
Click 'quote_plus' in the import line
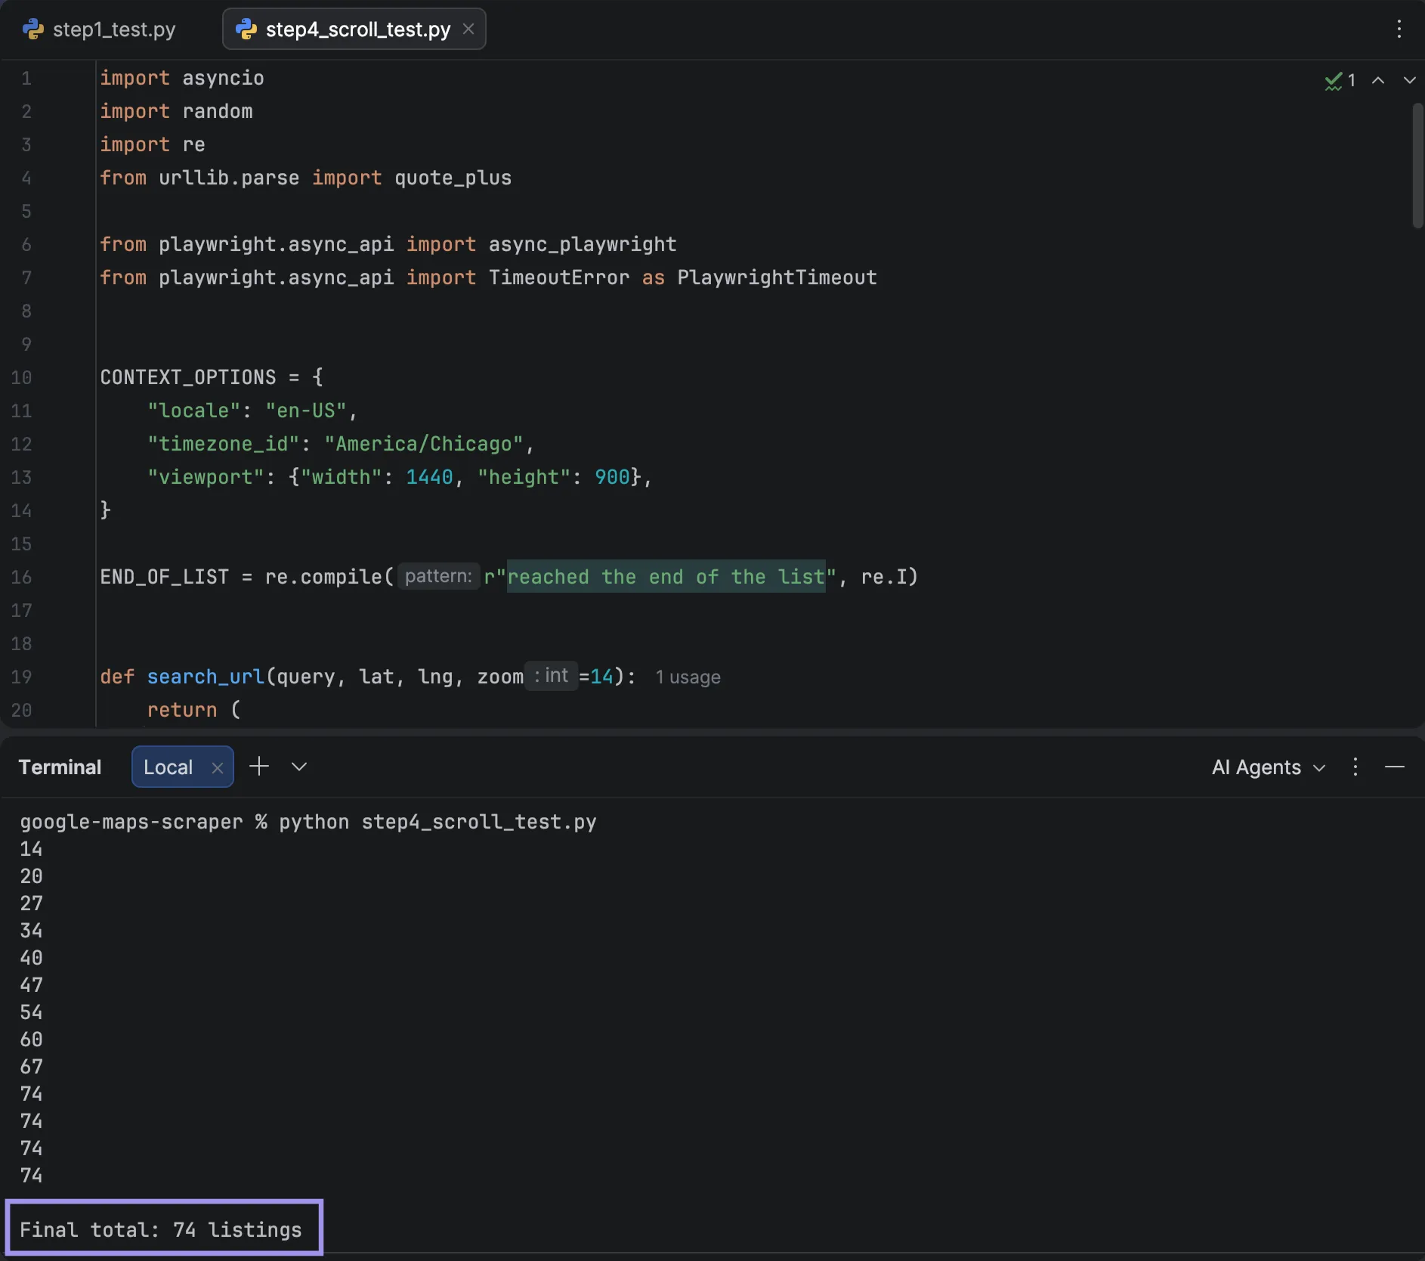tap(453, 178)
